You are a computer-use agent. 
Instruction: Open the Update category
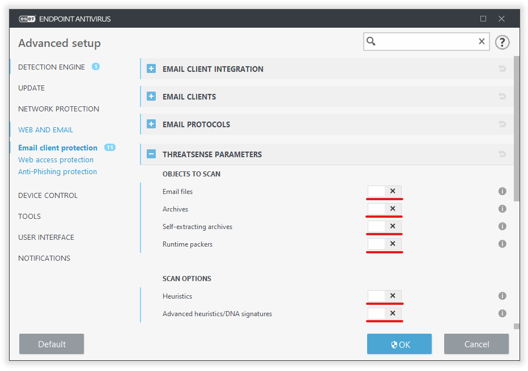31,88
